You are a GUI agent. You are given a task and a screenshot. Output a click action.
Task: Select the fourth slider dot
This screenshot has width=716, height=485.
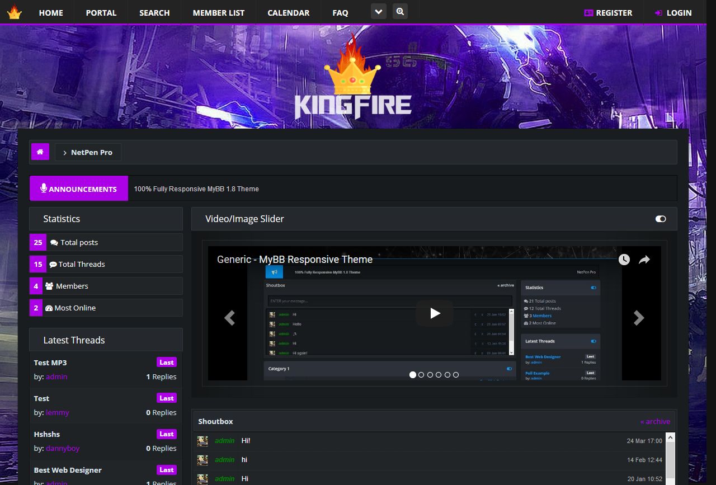(439, 375)
